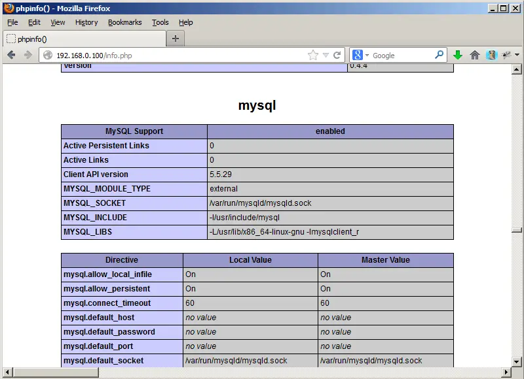Go to the Home page
Viewport: 524px width, 379px height.
474,55
